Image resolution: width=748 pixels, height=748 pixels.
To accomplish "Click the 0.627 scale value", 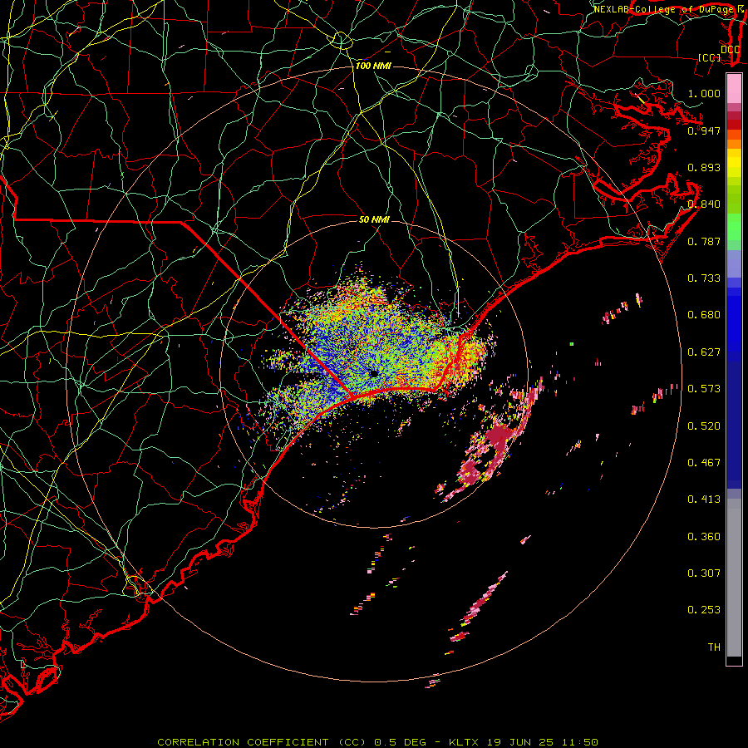I will tap(704, 352).
